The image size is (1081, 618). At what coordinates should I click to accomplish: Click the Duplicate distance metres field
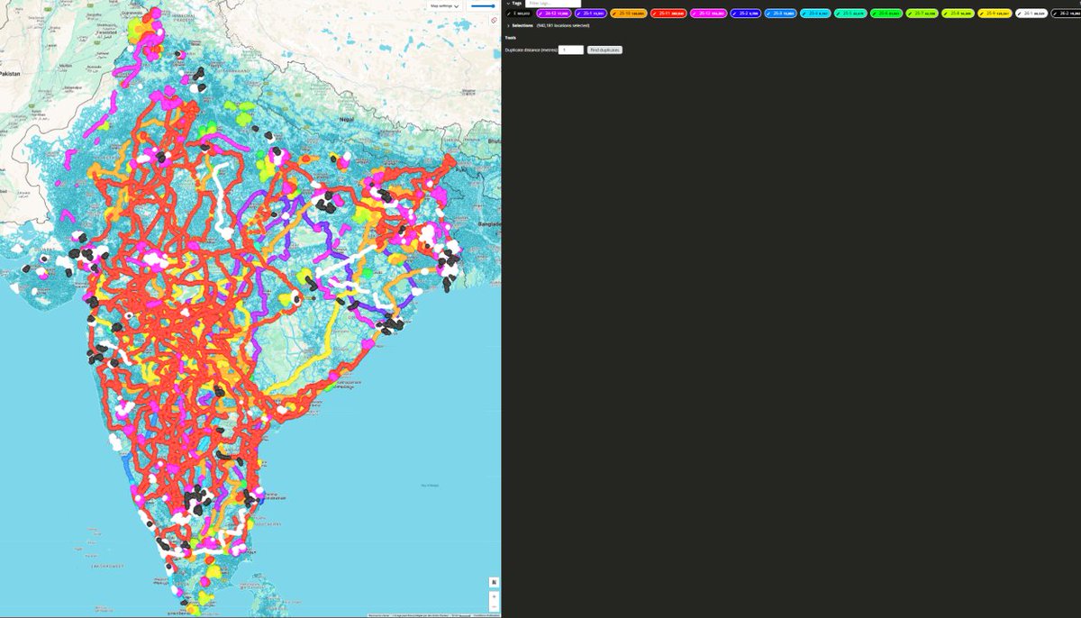tap(571, 50)
